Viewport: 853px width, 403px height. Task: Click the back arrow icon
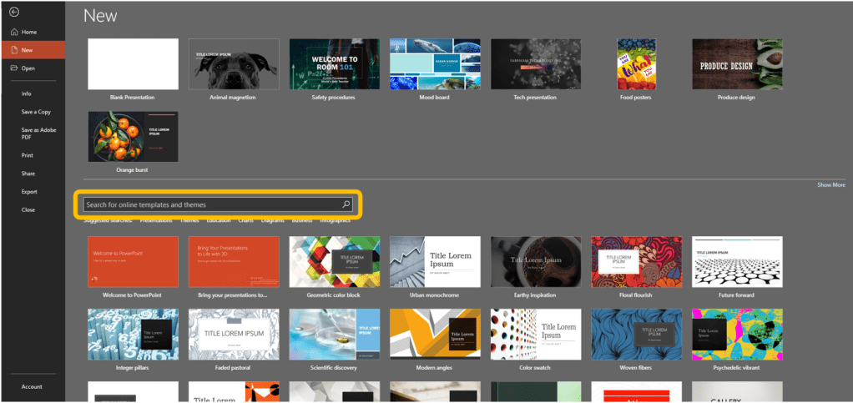click(14, 13)
